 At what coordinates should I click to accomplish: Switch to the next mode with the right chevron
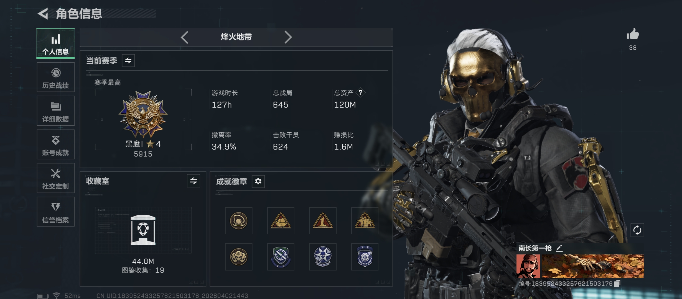(x=288, y=37)
